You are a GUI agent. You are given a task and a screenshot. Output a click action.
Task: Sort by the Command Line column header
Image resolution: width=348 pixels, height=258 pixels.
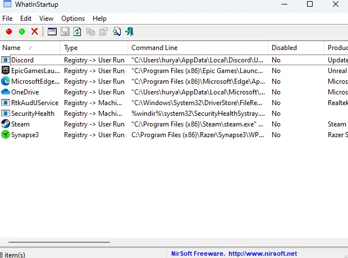tap(198, 48)
